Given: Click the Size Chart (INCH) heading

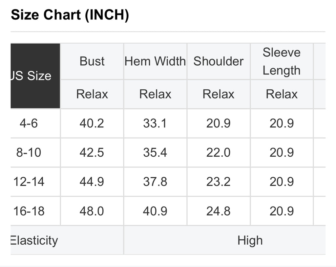Looking at the screenshot, I should (x=70, y=15).
